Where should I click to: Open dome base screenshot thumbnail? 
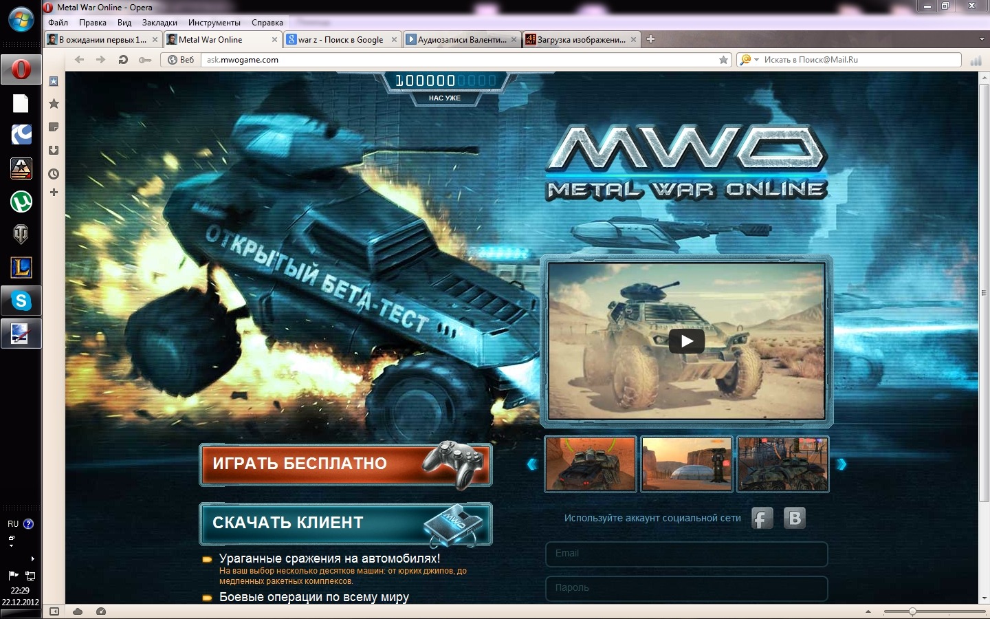tap(687, 464)
